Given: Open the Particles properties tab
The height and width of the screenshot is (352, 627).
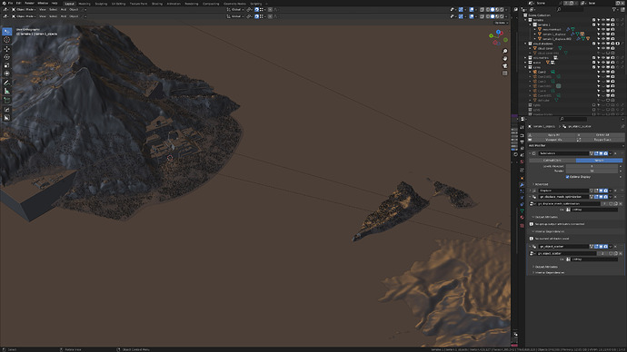Looking at the screenshot, I should [x=522, y=191].
